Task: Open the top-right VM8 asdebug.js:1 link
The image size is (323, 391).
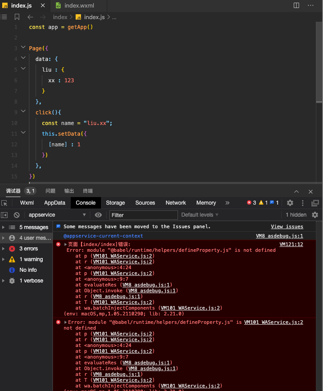Action: (x=279, y=236)
